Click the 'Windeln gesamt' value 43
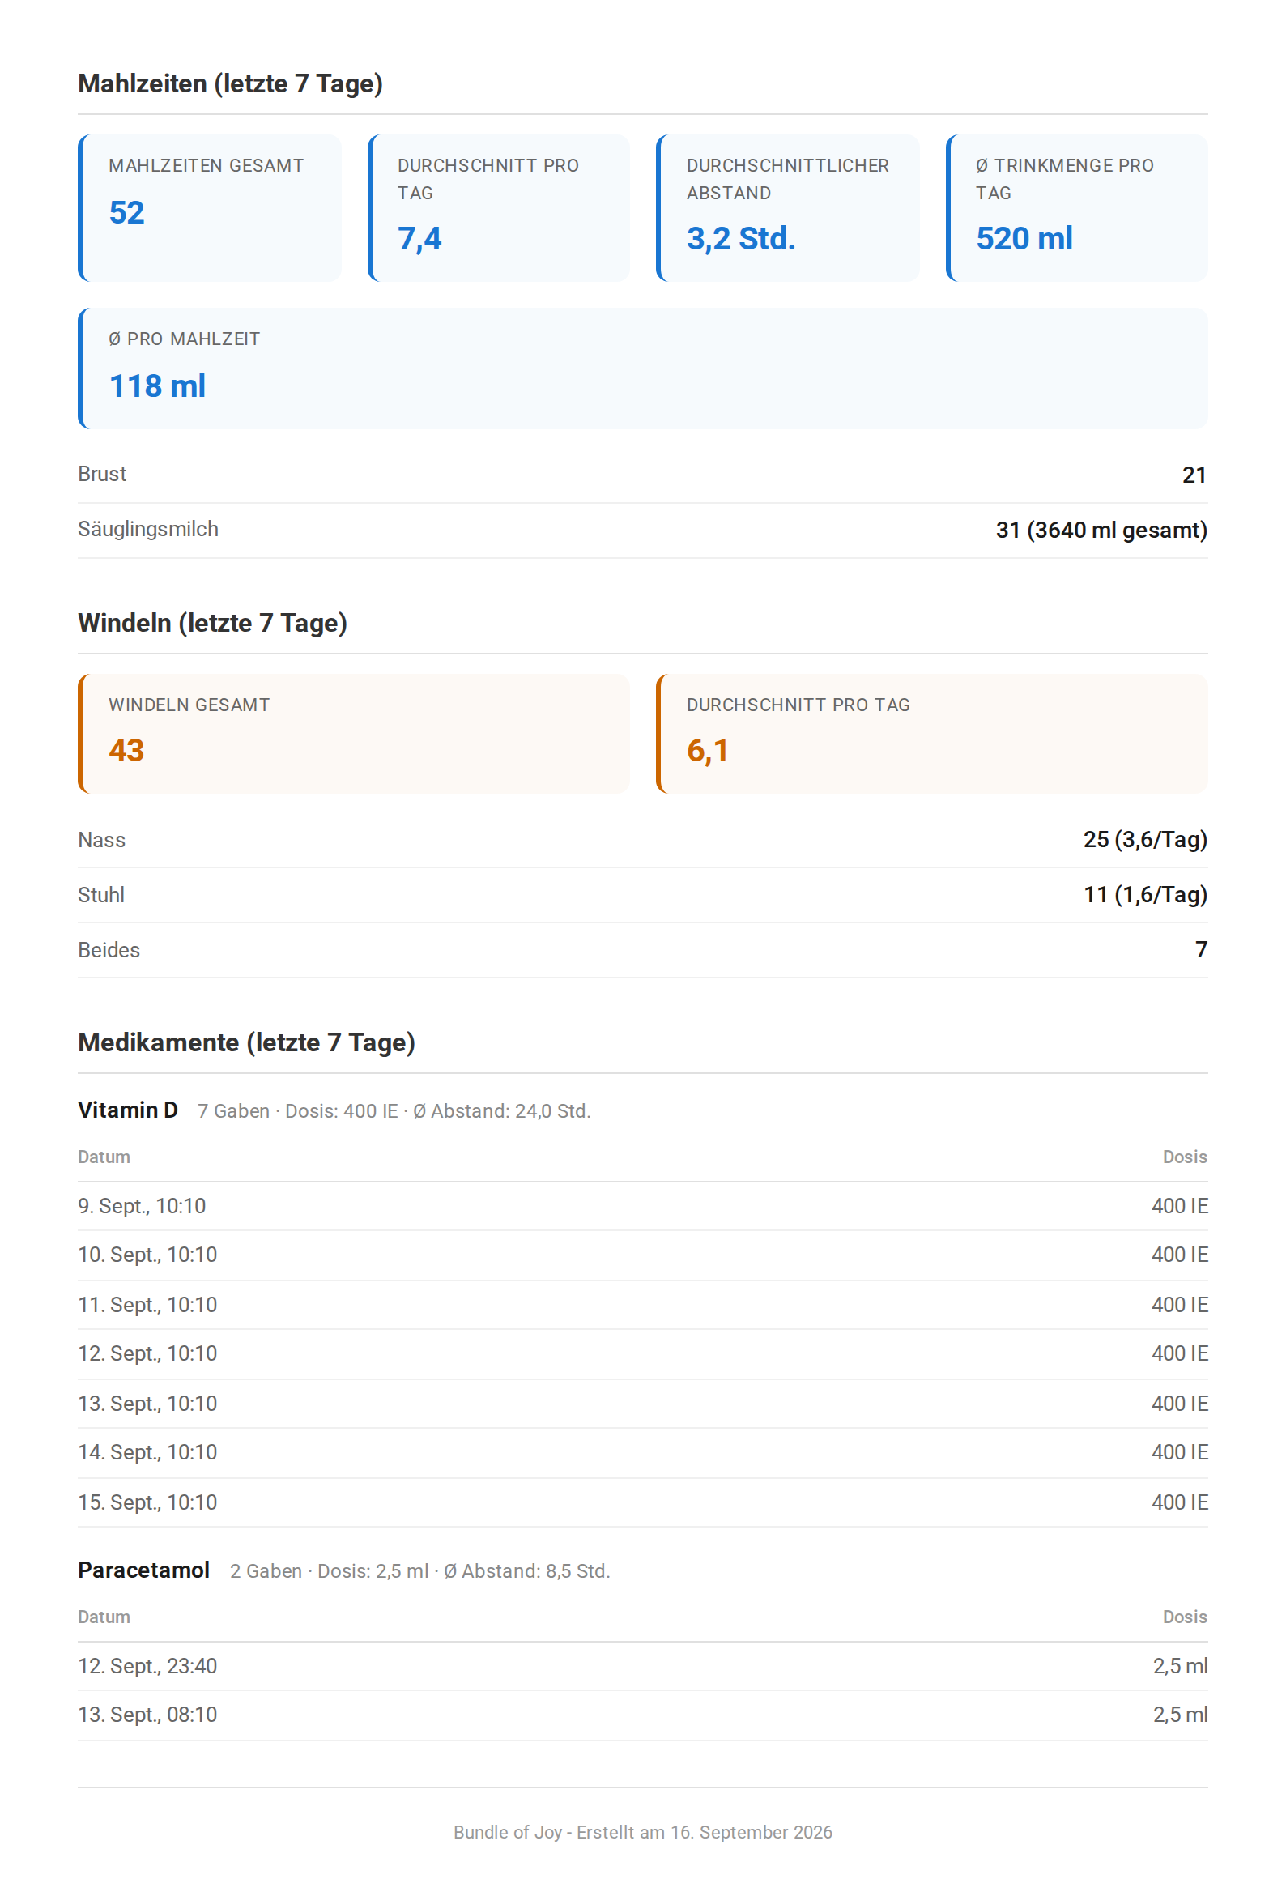The height and width of the screenshot is (1892, 1286). click(x=127, y=751)
